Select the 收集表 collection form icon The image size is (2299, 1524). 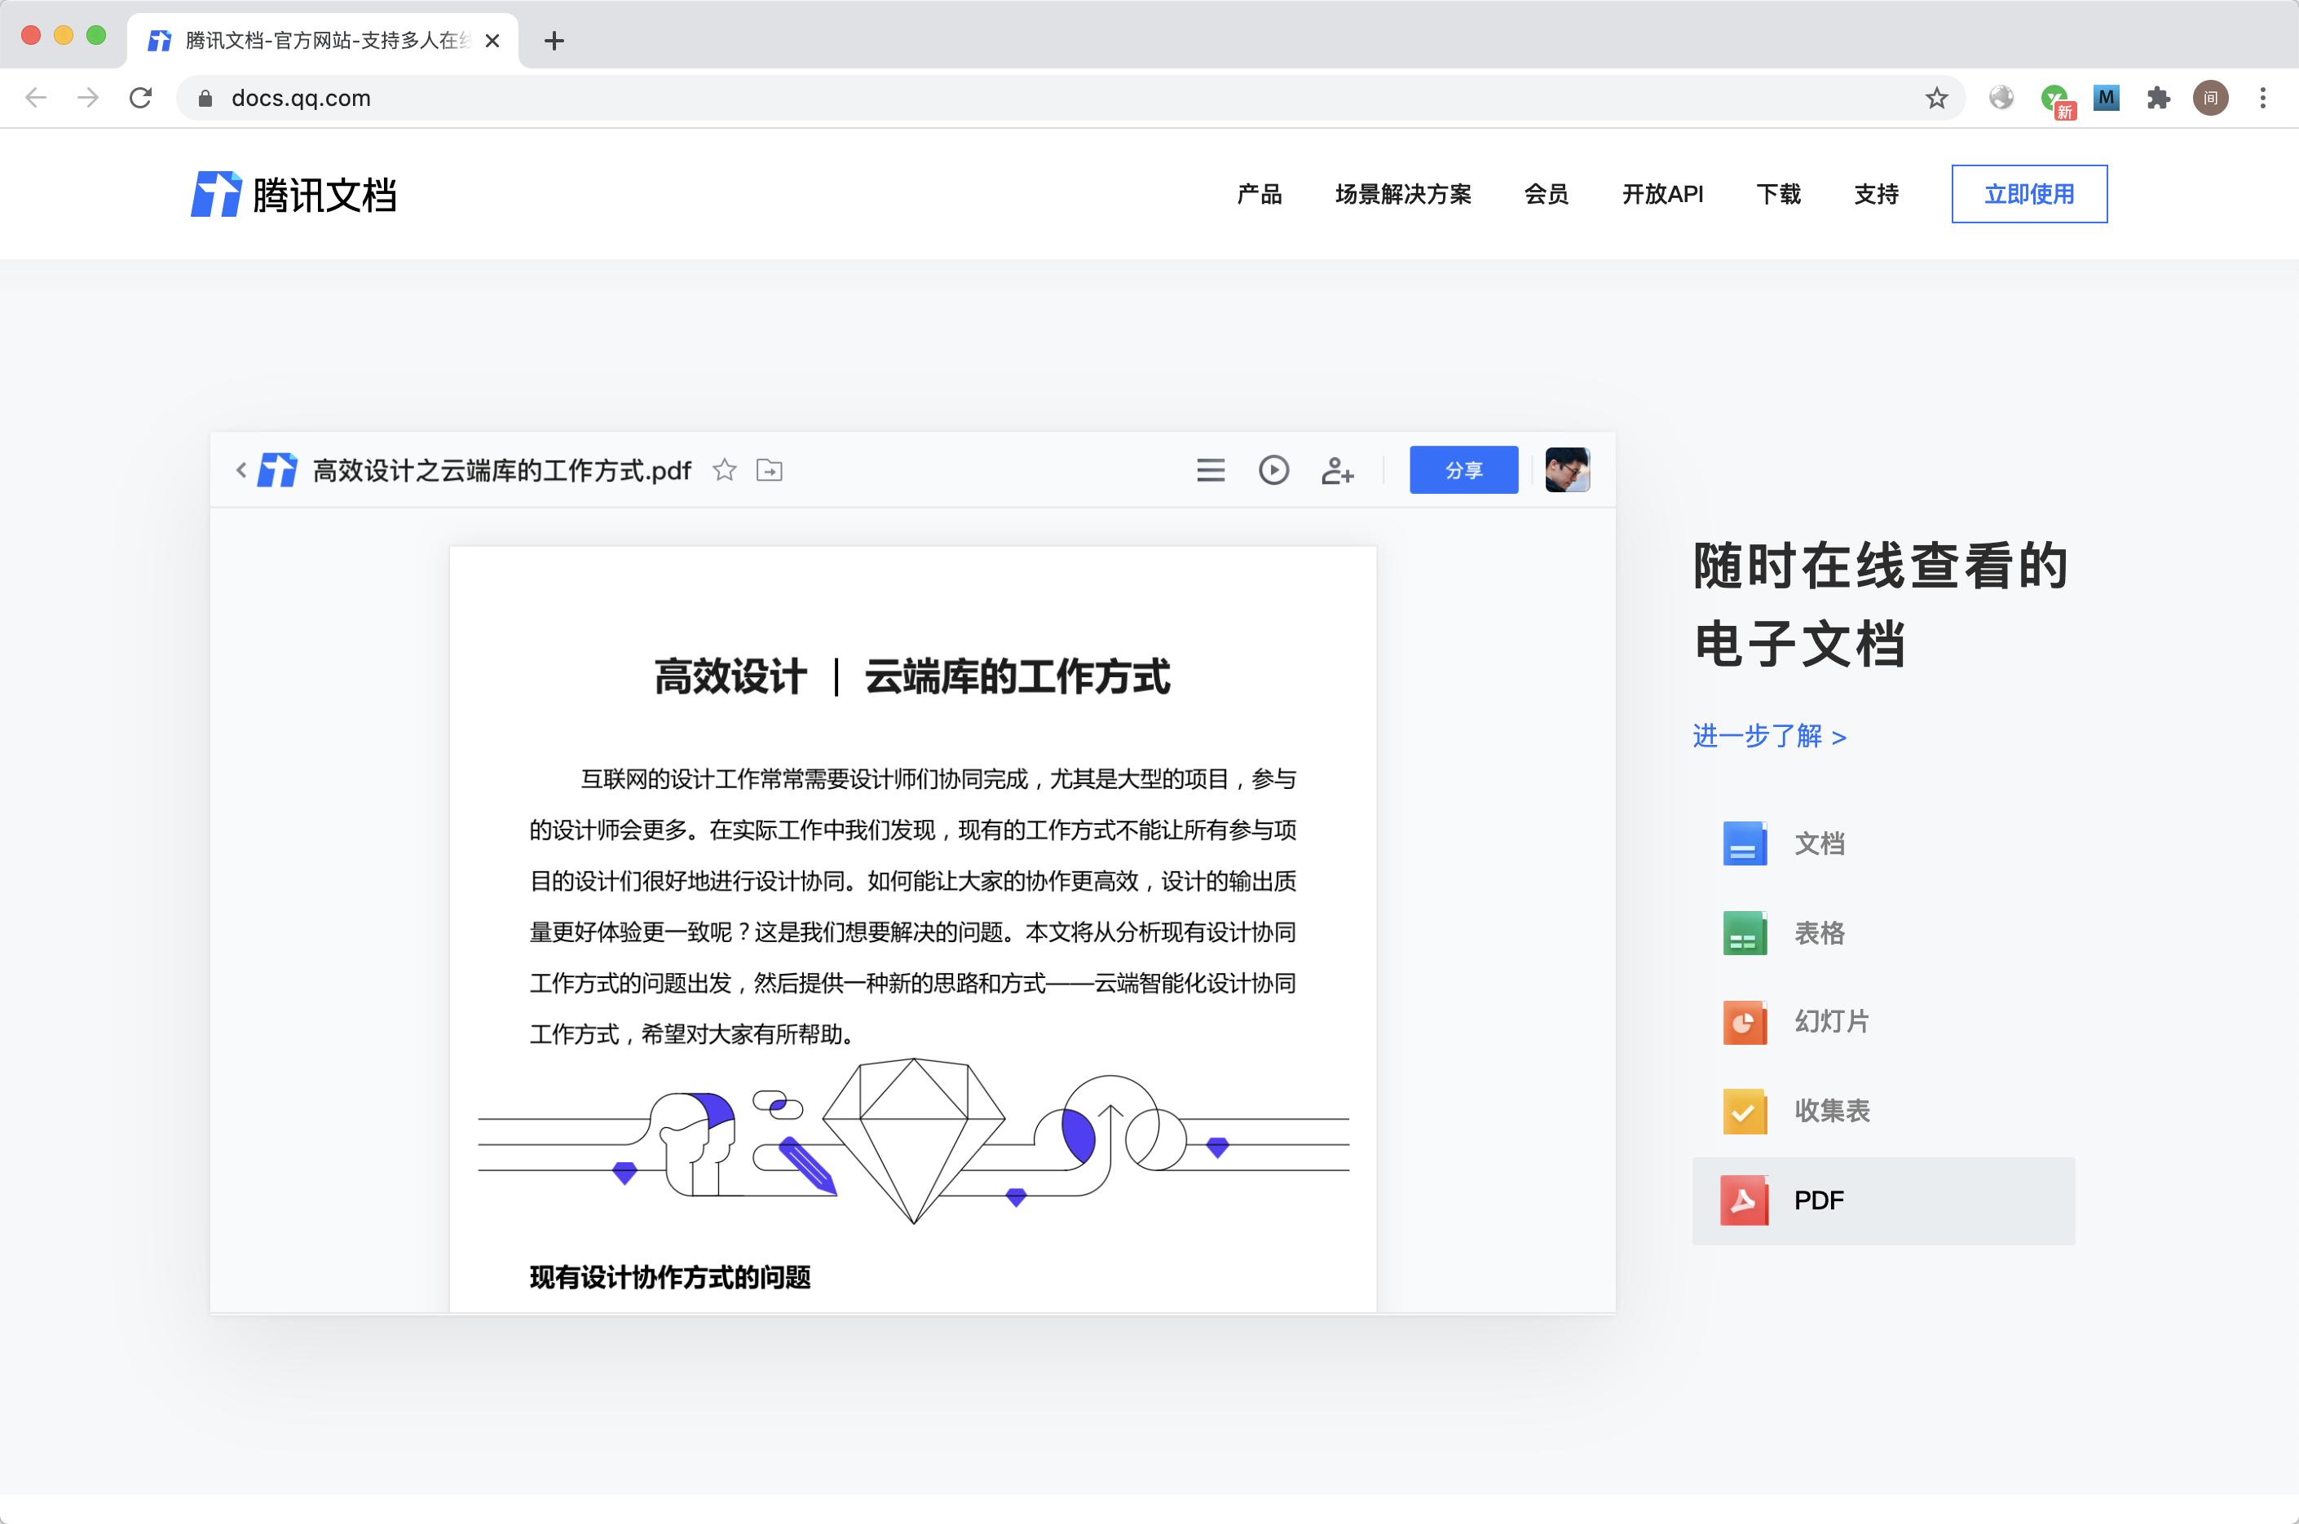click(x=1743, y=1110)
